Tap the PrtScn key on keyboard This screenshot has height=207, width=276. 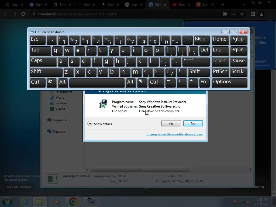point(220,73)
